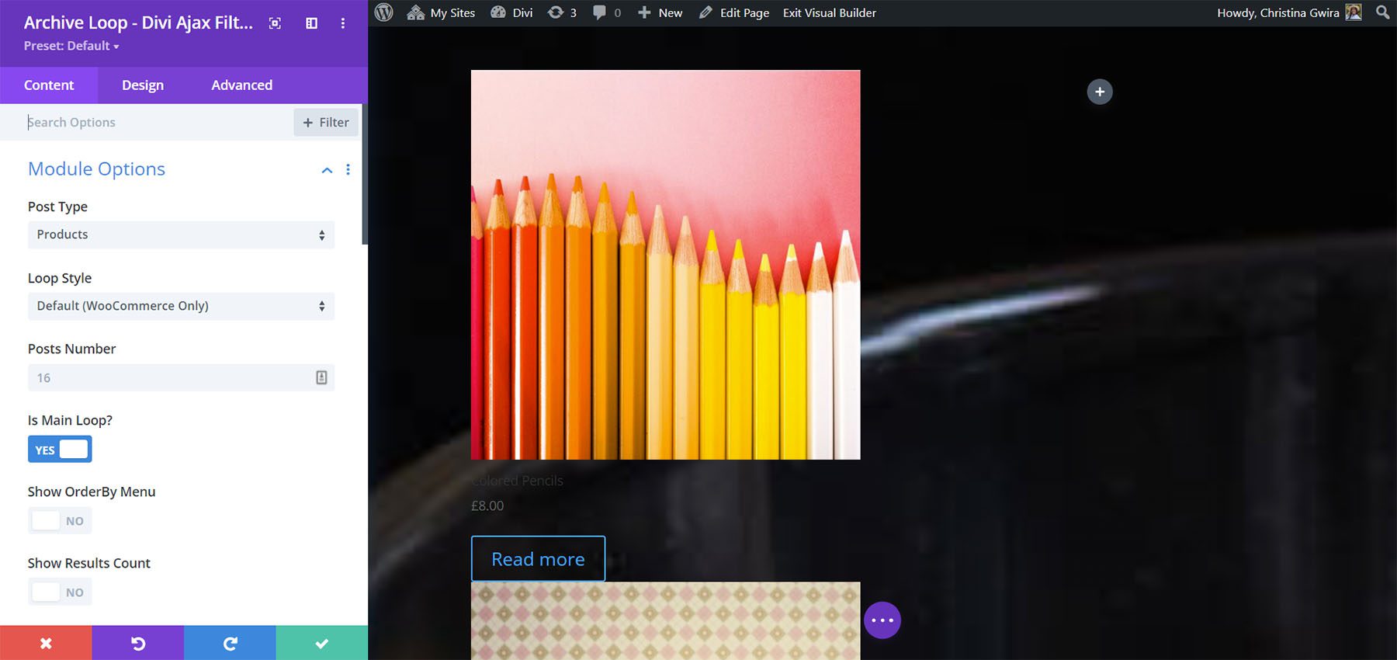The width and height of the screenshot is (1397, 660).
Task: Click the Read more button
Action: 538,559
